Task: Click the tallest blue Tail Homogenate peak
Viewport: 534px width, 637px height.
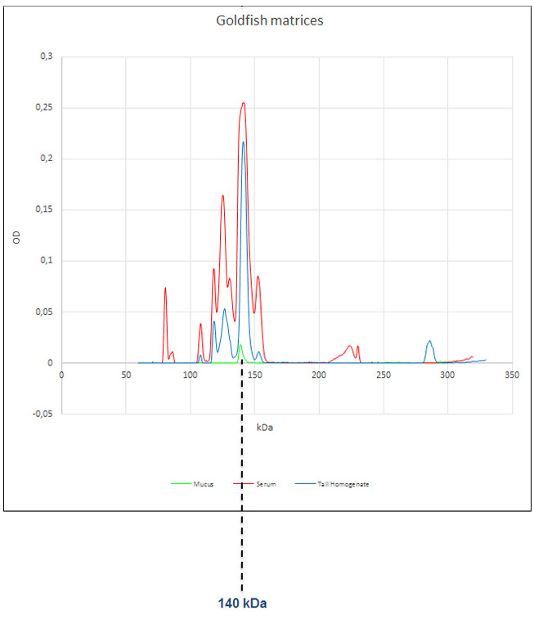Action: (243, 144)
